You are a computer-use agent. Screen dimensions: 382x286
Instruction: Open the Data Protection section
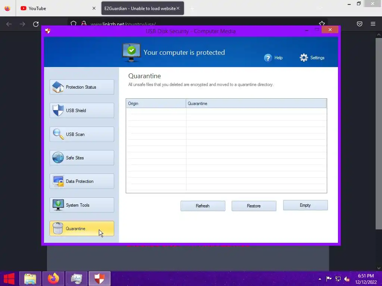(x=82, y=181)
